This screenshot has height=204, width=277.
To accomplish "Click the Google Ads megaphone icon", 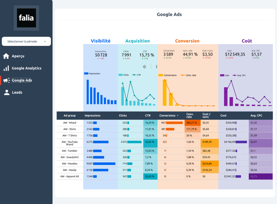I will click(x=6, y=80).
